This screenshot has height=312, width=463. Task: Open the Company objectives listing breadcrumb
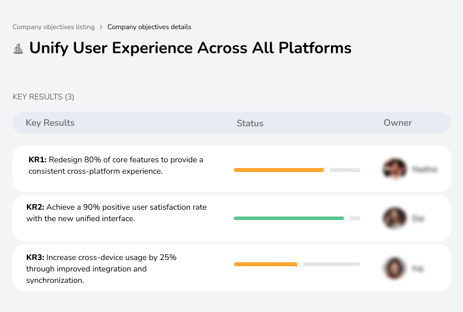click(54, 27)
